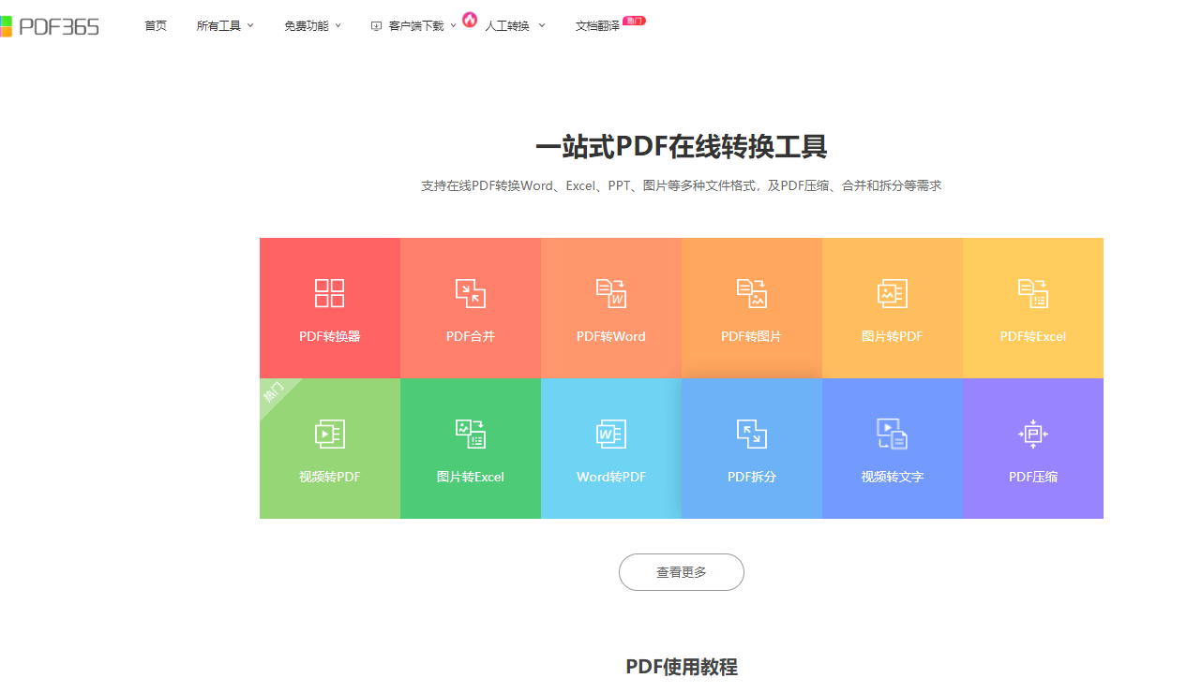
Task: Open the 图片转PDF icon tile
Action: coord(893,293)
